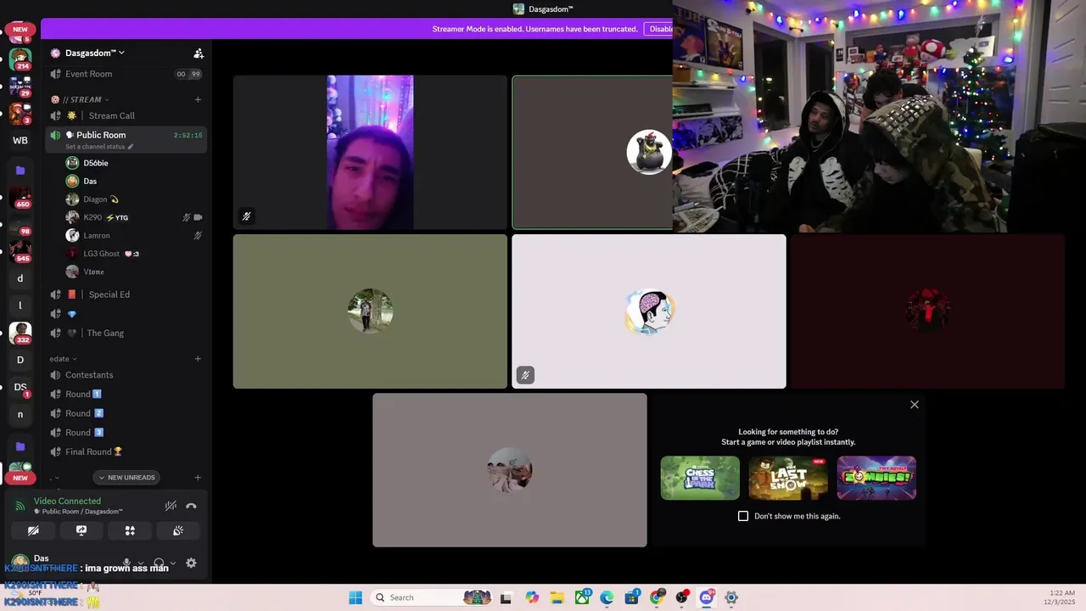Disable Streamer Mode from the purple banner
The image size is (1086, 611).
(x=659, y=29)
